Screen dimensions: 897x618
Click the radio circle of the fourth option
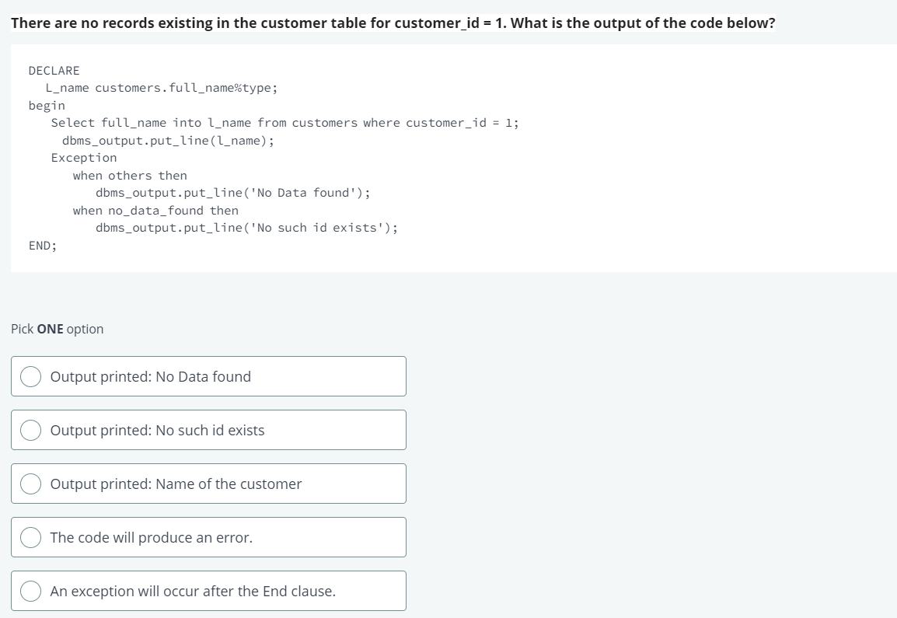tap(31, 536)
